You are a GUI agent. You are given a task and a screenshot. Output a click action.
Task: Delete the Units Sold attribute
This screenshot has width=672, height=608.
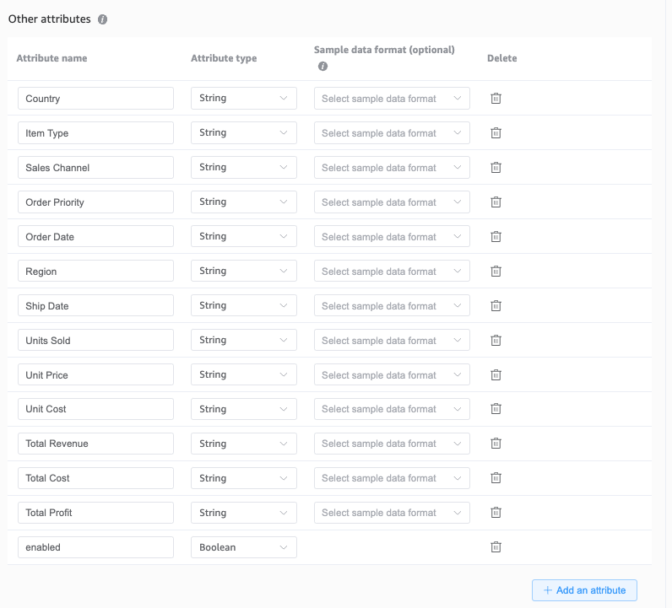[496, 341]
